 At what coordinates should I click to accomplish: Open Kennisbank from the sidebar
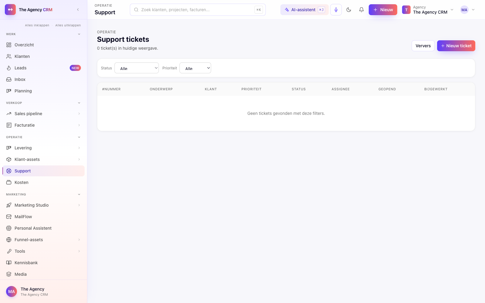tap(43, 263)
